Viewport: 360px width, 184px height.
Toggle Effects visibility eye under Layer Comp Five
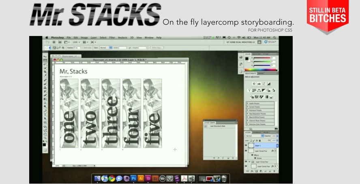coord(252,155)
